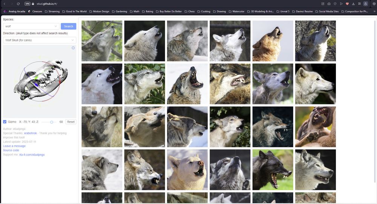Click the send arrow icon in toolbar
Viewport: 377px width, 204px height.
pyautogui.click(x=341, y=4)
